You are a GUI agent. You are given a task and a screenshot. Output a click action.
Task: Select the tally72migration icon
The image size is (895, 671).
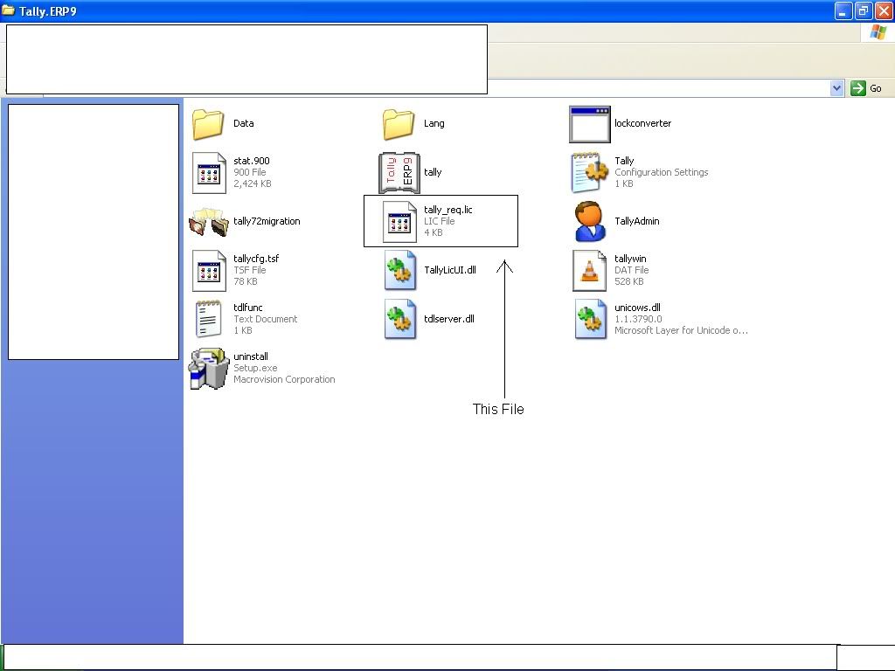tap(209, 222)
